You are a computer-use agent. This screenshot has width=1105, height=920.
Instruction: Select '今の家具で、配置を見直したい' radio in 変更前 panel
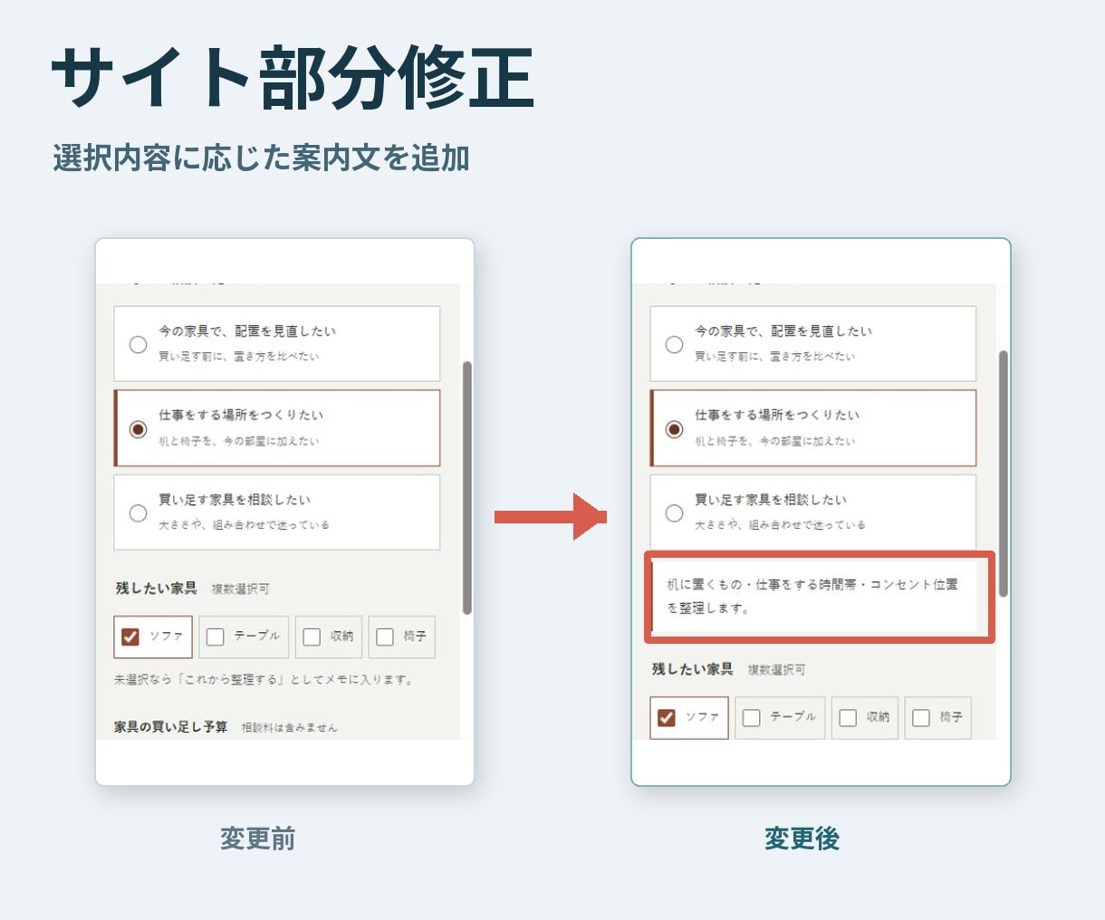tap(138, 344)
